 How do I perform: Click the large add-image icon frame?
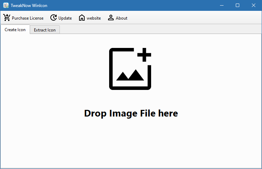[112, 70]
